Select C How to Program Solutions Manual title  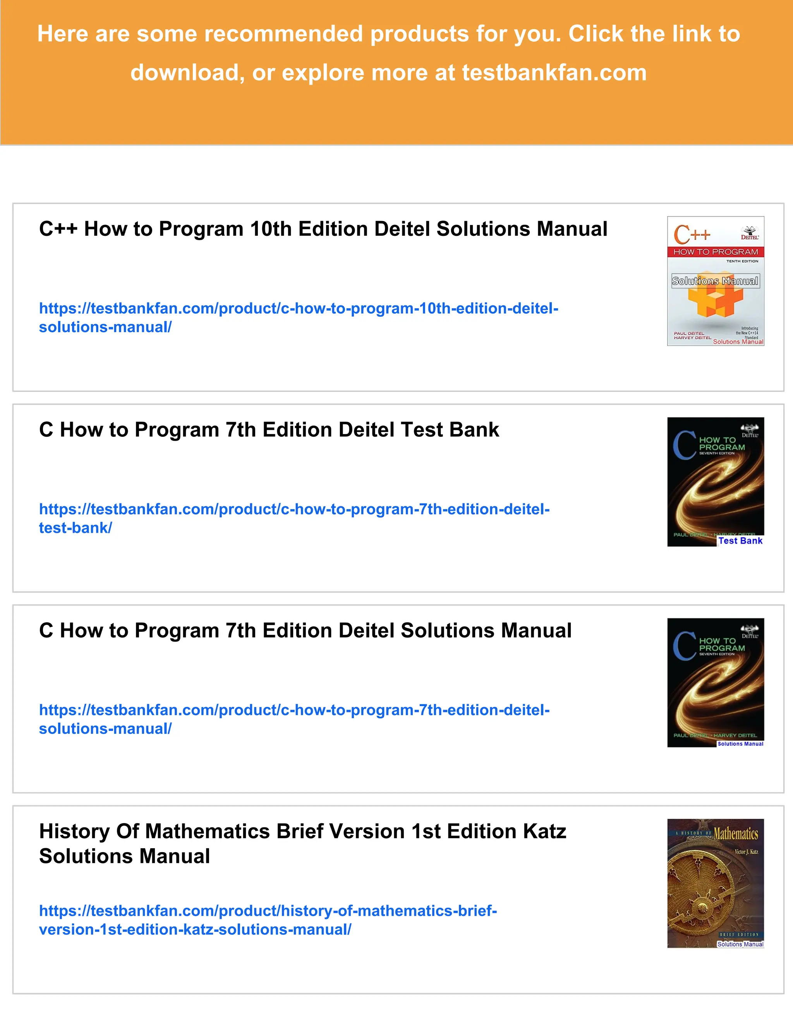306,630
